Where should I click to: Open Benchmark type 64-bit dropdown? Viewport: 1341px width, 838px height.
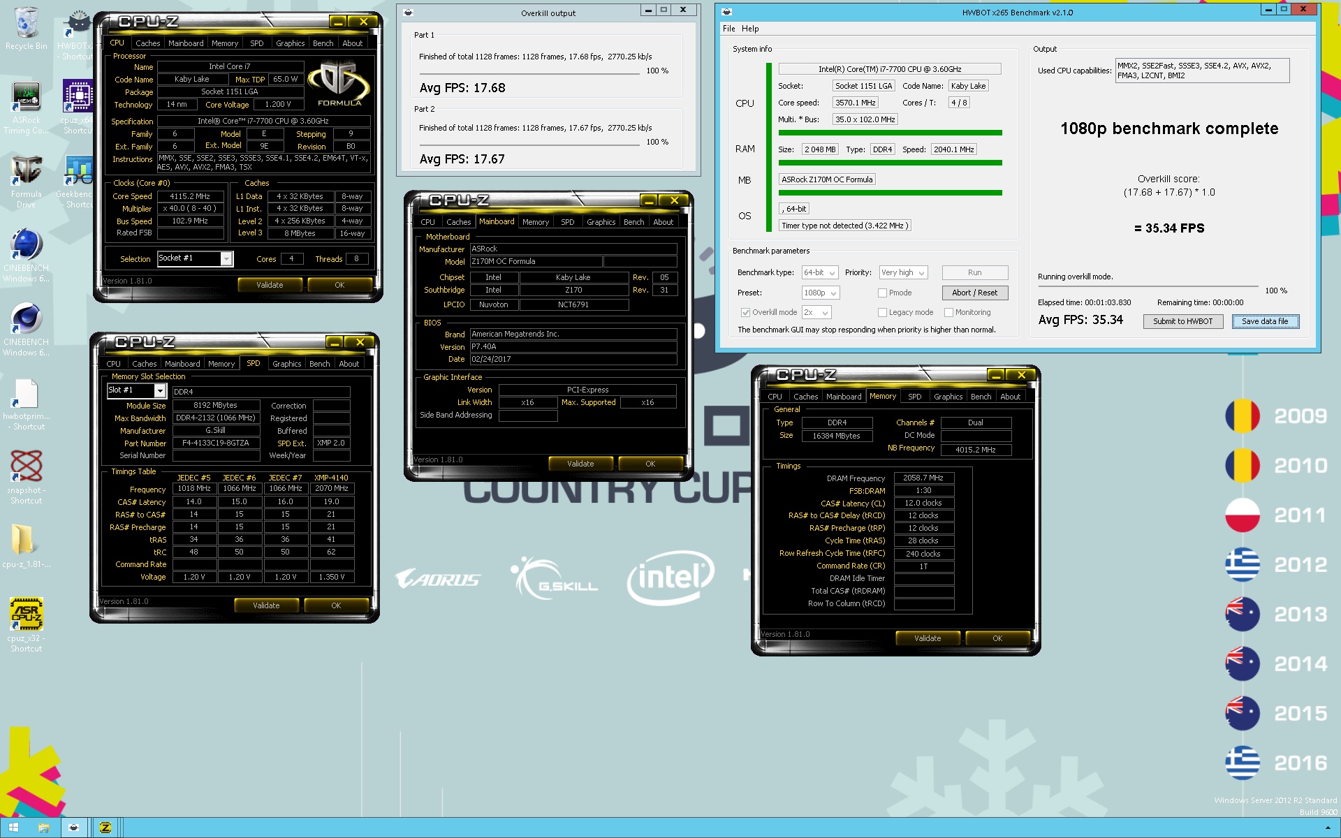click(x=820, y=272)
